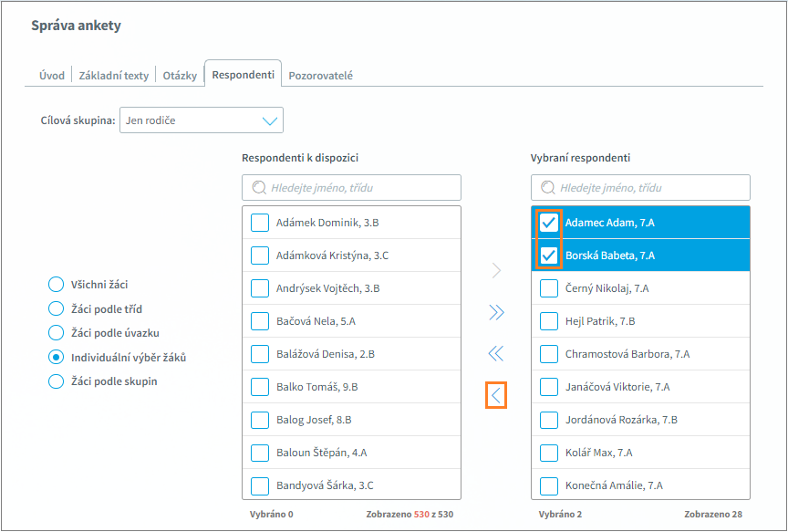Tick checkbox for Adámková Kristýna, 3.C
This screenshot has width=788, height=532.
tap(260, 255)
